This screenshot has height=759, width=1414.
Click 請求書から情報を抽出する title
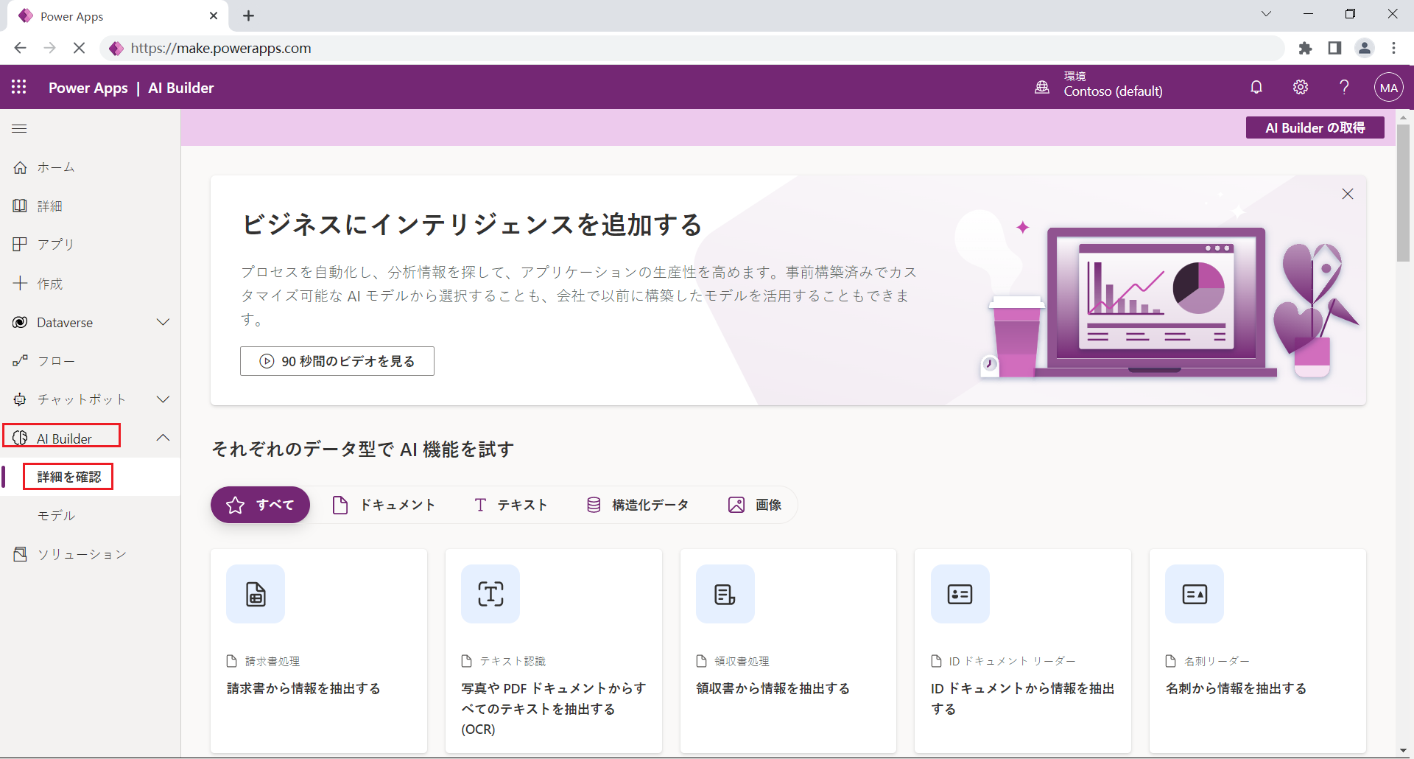pyautogui.click(x=303, y=688)
